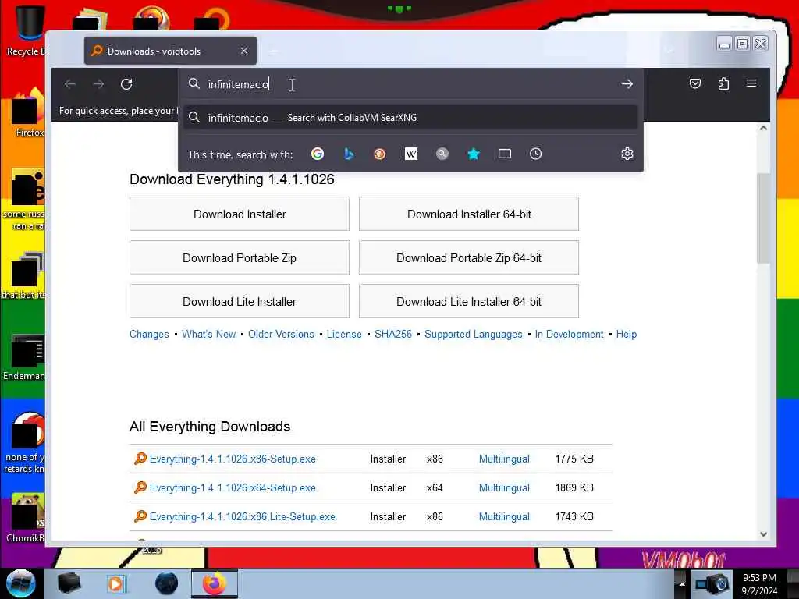799x599 pixels.
Task: Click Multilingual link in x86.Lite-Setup row
Action: pyautogui.click(x=504, y=516)
